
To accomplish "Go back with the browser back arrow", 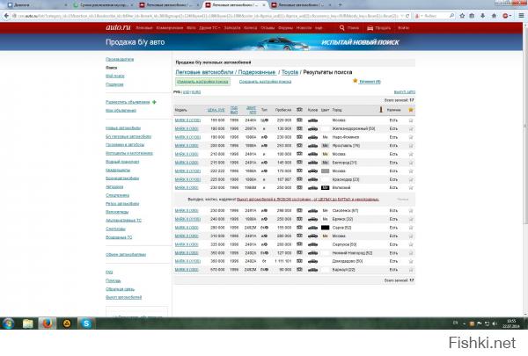I will (x=6, y=16).
